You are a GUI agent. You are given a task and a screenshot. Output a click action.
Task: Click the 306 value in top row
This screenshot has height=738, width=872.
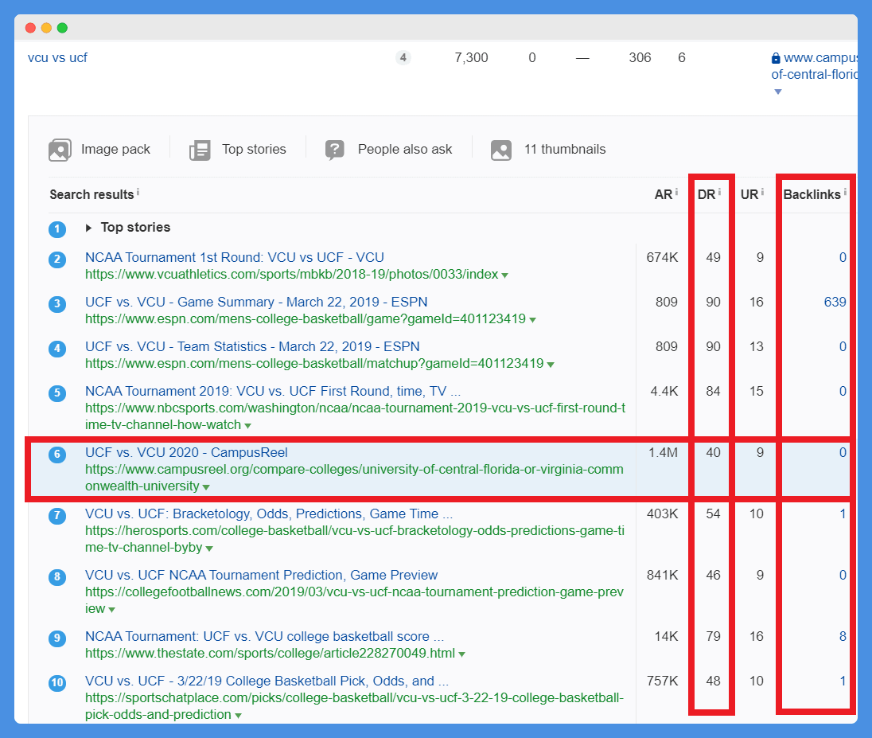click(640, 57)
